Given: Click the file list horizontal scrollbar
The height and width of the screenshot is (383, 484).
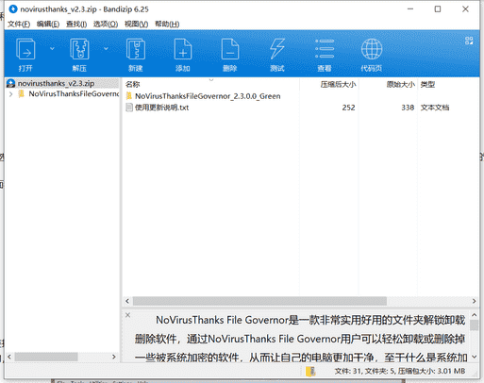Looking at the screenshot, I should [259, 301].
